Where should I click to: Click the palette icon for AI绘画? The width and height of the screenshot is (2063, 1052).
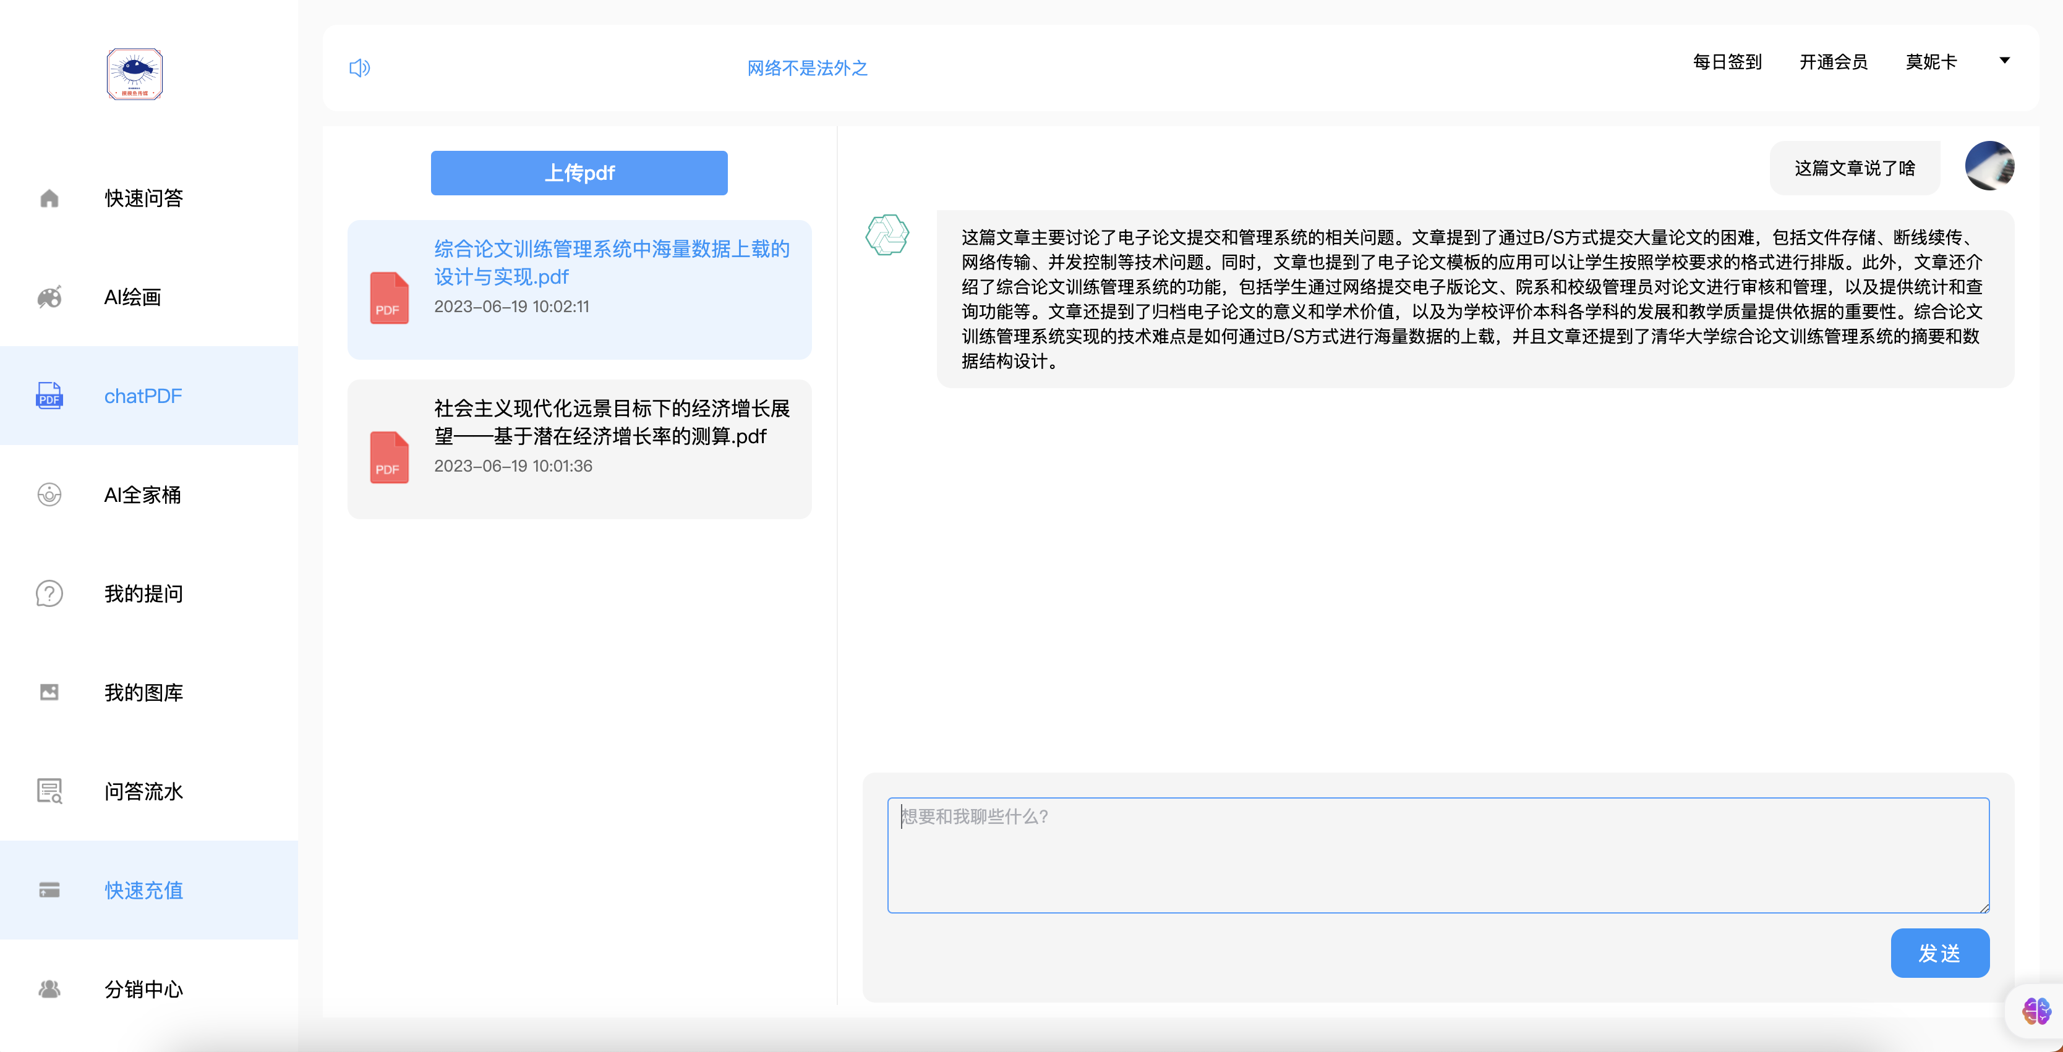[x=49, y=297]
